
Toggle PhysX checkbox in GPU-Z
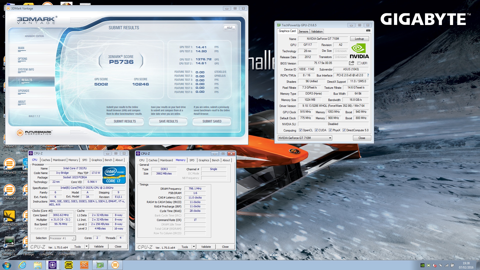[330, 130]
